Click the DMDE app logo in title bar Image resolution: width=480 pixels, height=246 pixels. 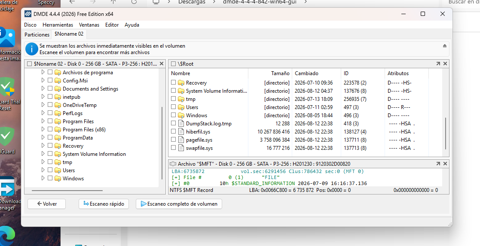click(x=28, y=14)
